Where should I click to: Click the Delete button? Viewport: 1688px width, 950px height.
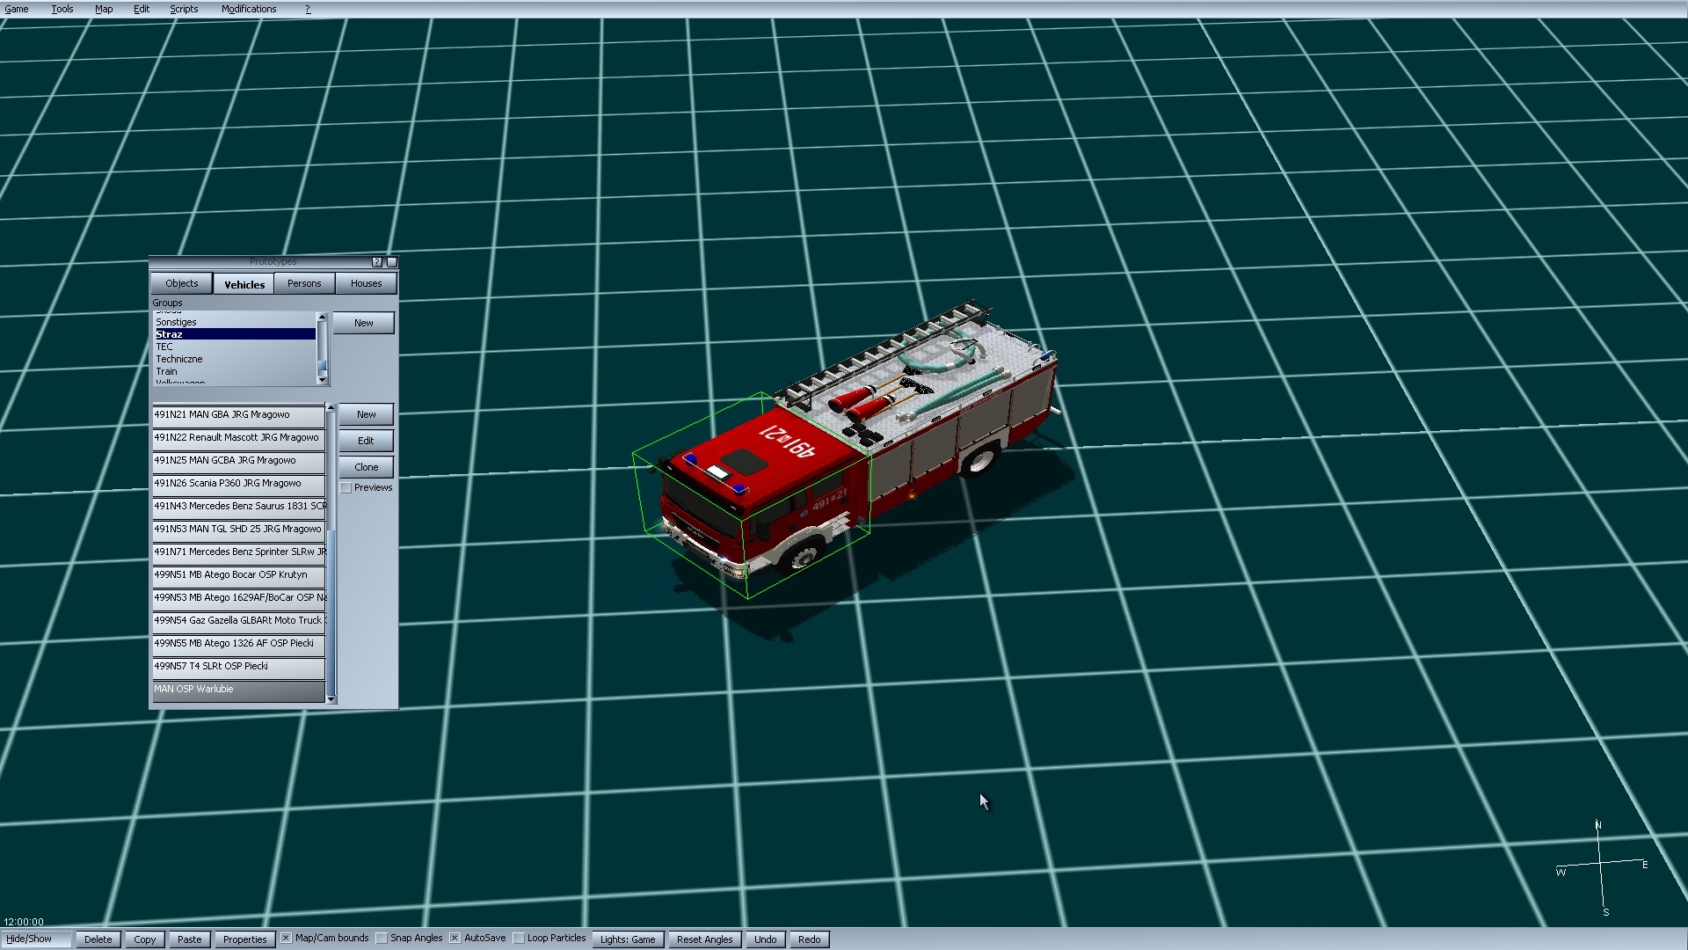pos(98,939)
